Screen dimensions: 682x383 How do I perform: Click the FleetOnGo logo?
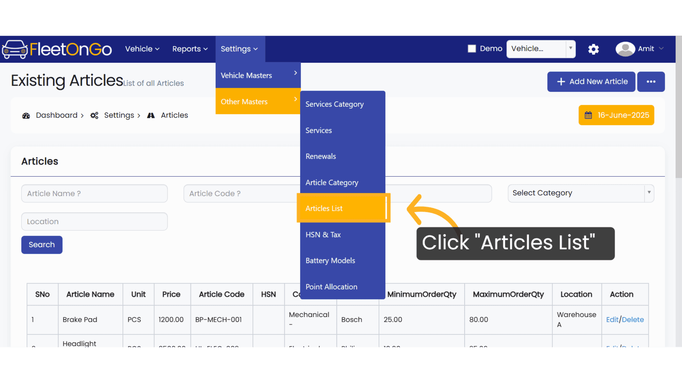(x=57, y=49)
